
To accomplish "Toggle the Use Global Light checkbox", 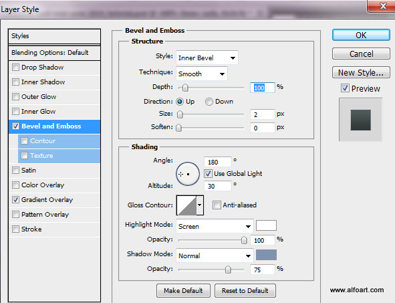I will (x=208, y=173).
